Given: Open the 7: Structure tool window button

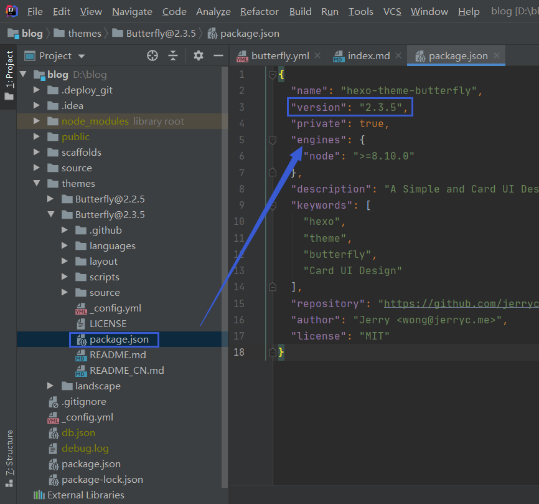Looking at the screenshot, I should pos(9,459).
